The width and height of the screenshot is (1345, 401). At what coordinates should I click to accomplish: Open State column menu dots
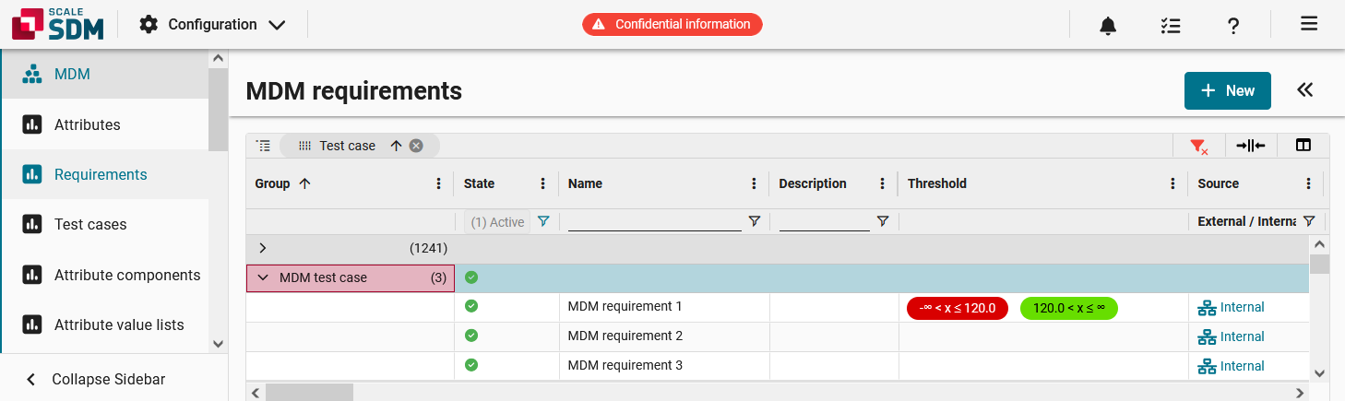pyautogui.click(x=543, y=183)
